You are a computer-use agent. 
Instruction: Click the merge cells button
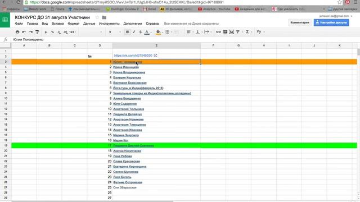tap(176, 32)
